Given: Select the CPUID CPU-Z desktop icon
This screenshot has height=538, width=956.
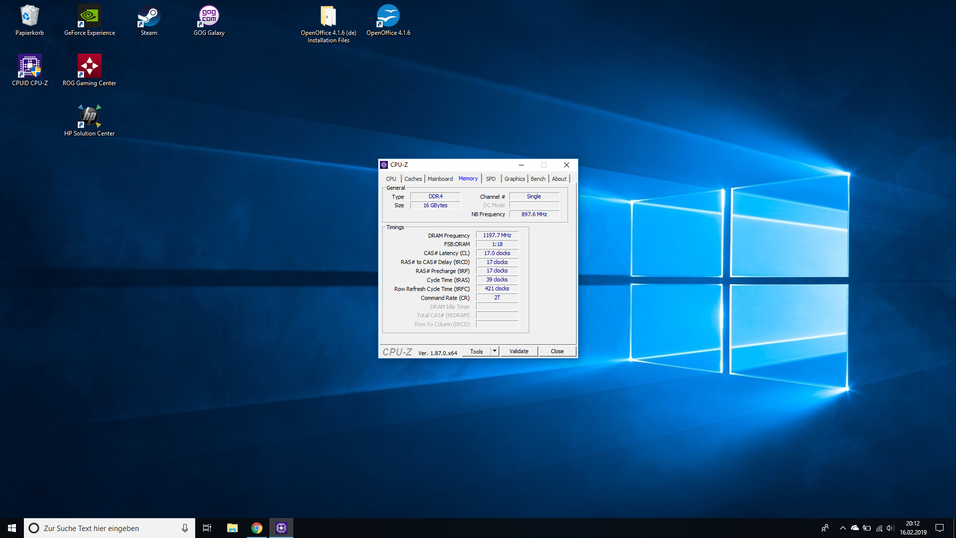Looking at the screenshot, I should pyautogui.click(x=30, y=70).
